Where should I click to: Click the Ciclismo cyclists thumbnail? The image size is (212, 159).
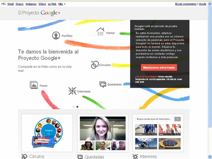pyautogui.click(x=146, y=130)
